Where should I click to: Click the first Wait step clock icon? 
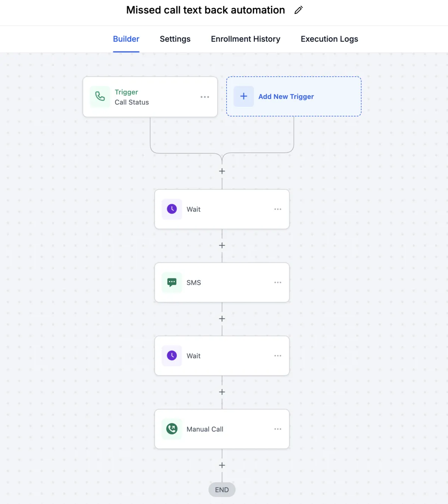click(172, 209)
